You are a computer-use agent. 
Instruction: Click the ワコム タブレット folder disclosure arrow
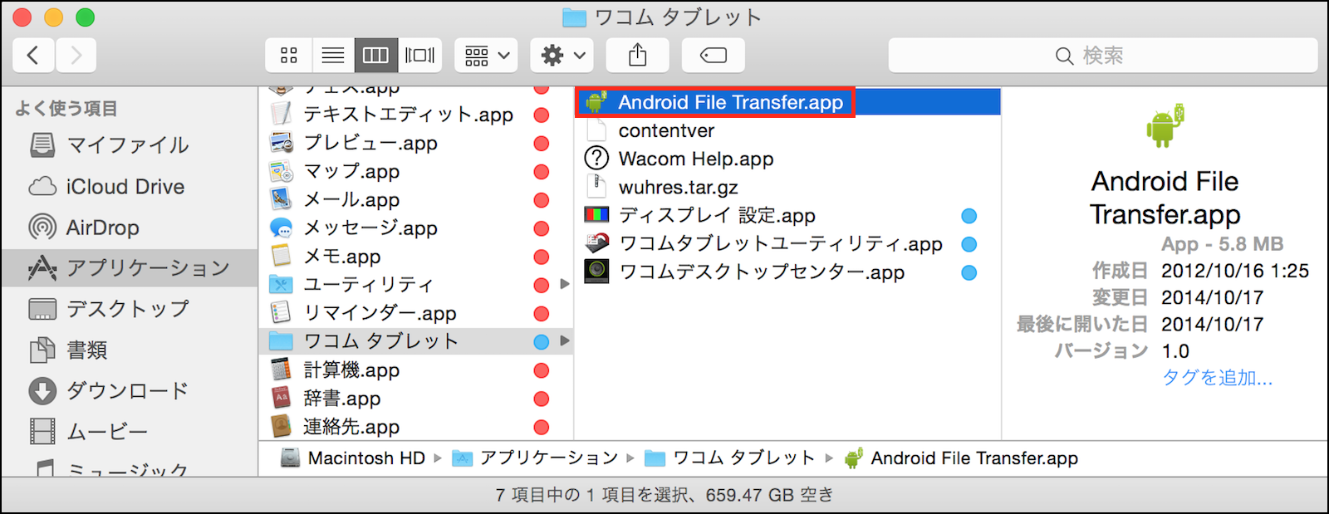[x=565, y=340]
